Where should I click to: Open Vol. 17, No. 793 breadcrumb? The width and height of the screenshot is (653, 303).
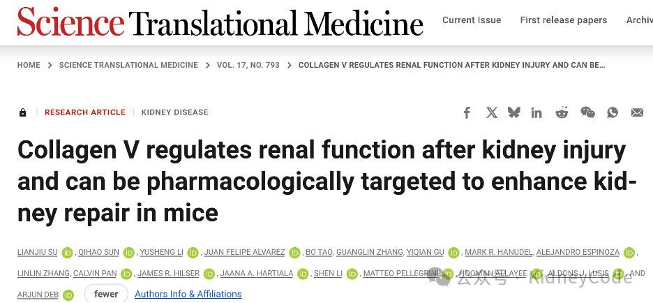[248, 65]
